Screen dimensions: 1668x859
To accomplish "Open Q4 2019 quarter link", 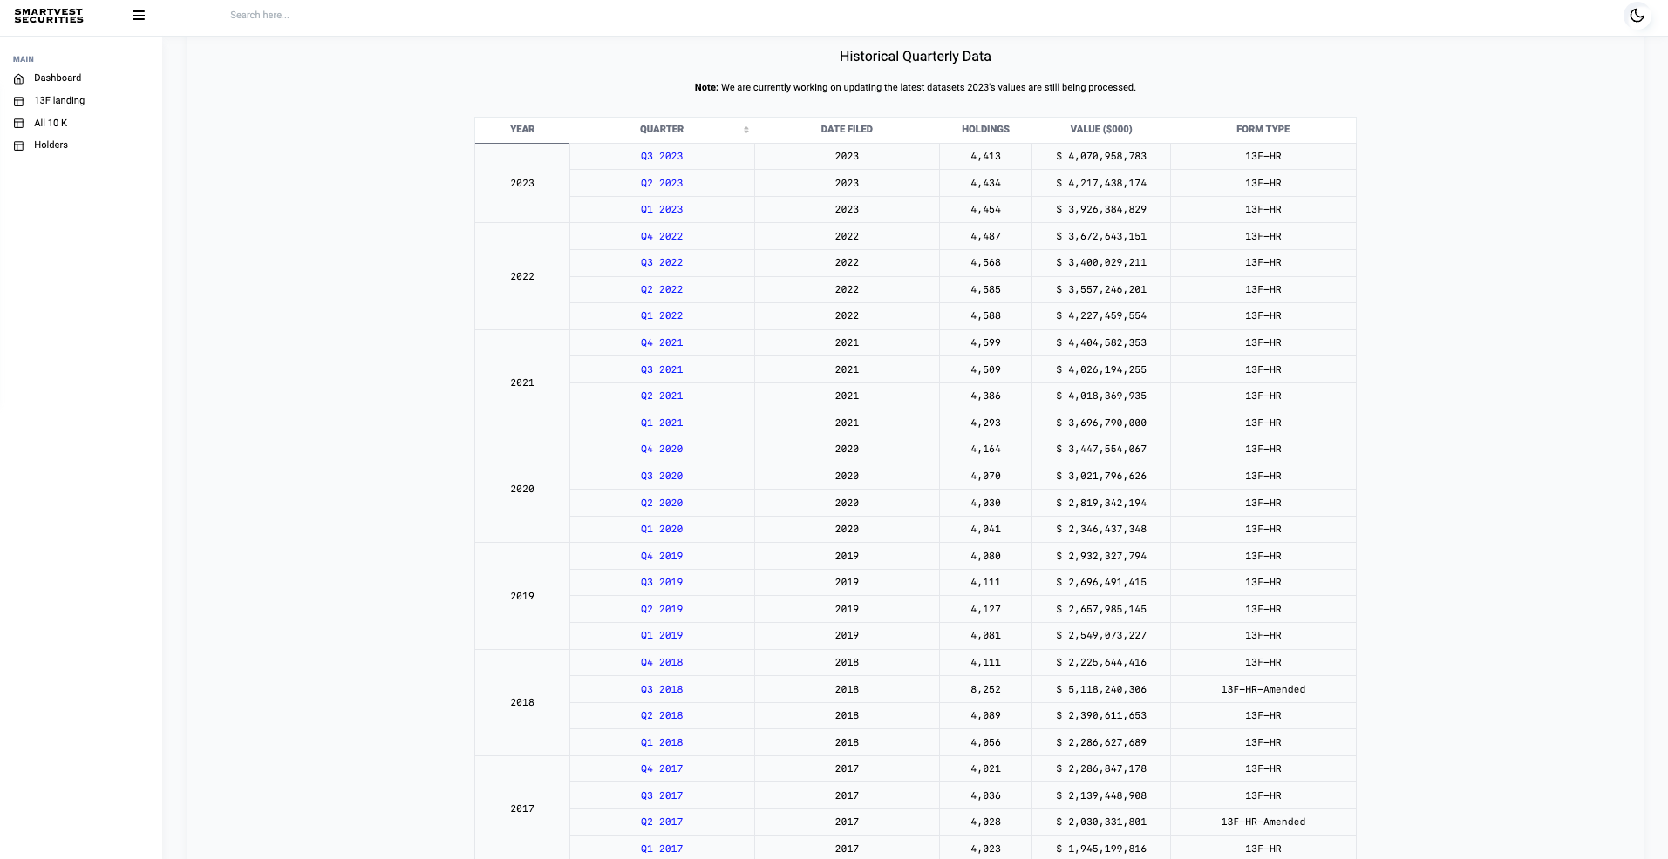I will coord(662,557).
